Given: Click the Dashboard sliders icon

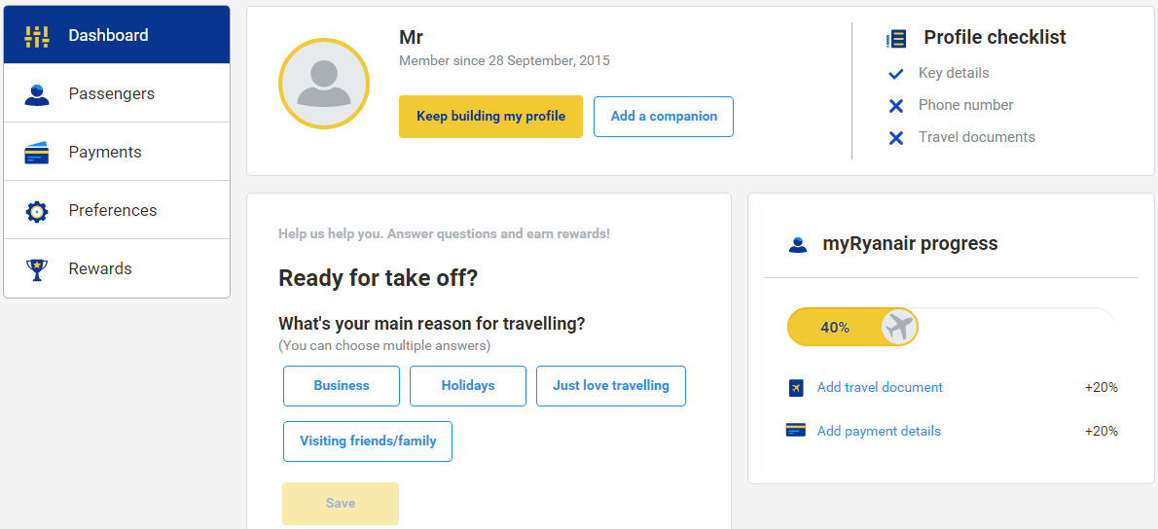Looking at the screenshot, I should [36, 36].
